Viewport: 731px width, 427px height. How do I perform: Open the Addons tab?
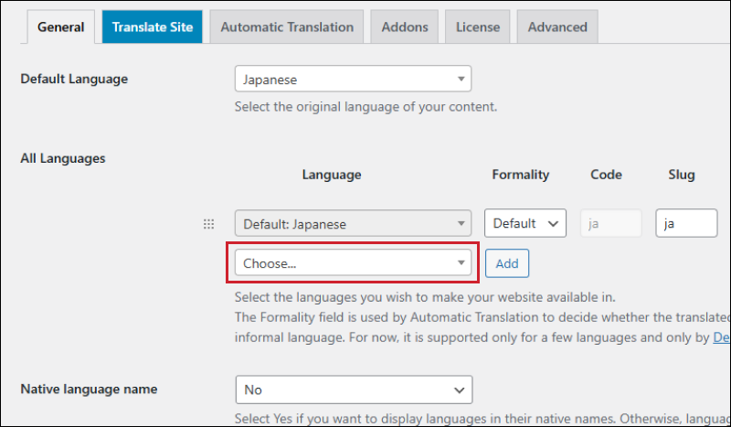point(405,27)
